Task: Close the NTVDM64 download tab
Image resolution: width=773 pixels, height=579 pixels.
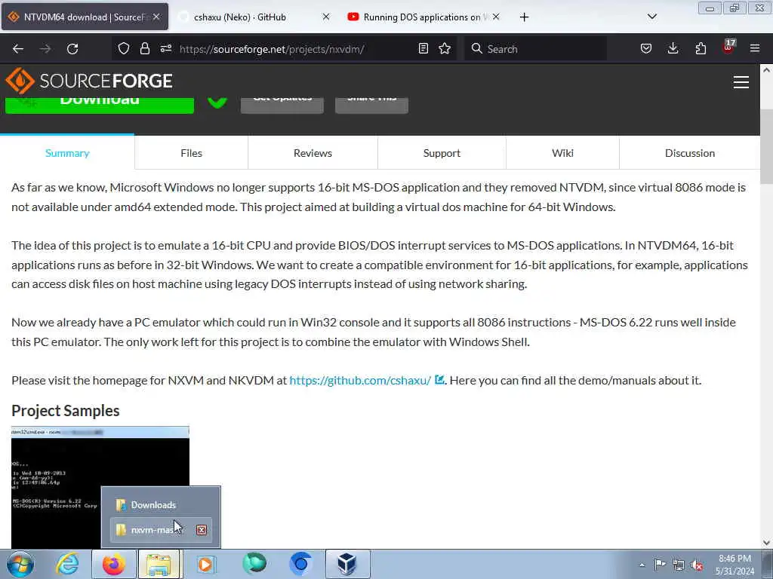Action: [x=156, y=17]
